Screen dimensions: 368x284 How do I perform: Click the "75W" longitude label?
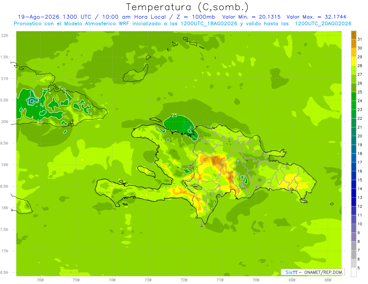76,280
